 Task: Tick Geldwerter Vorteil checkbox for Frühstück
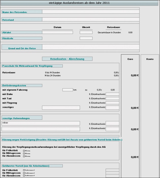click(x=24, y=170)
